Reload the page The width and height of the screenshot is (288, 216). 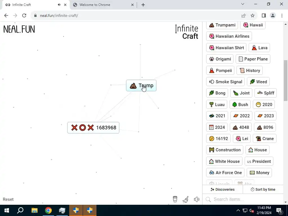24,16
